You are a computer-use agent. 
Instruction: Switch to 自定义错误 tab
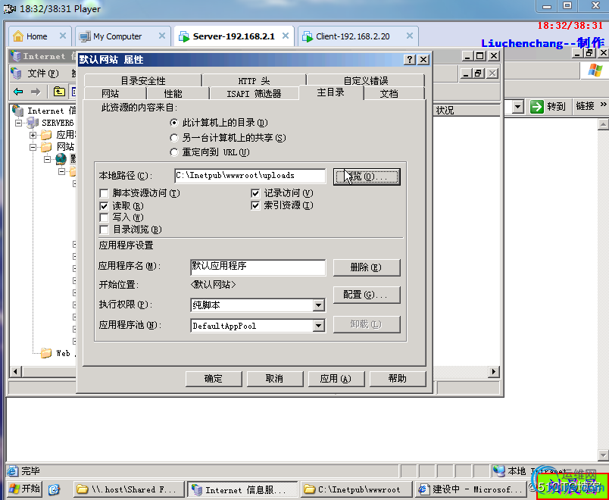coord(366,80)
